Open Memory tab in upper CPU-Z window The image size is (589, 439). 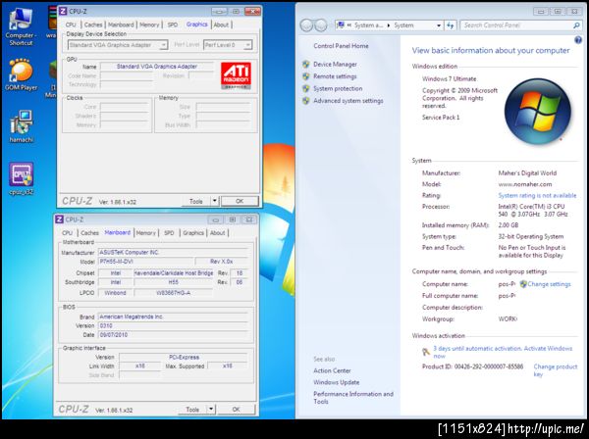click(x=149, y=24)
